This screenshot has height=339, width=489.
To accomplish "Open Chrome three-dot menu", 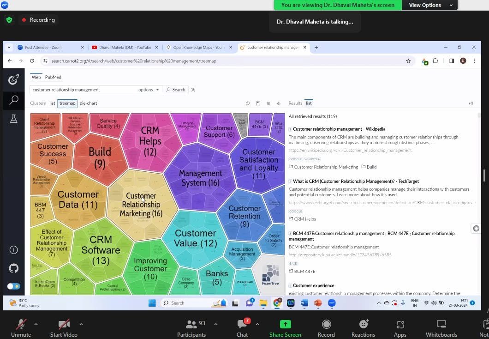I will click(x=474, y=61).
